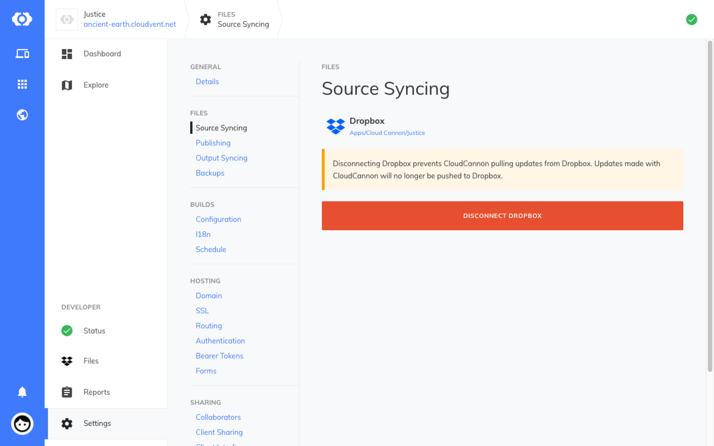Viewport: 714px width, 446px height.
Task: Click the Reports clipboard icon
Action: coord(67,392)
